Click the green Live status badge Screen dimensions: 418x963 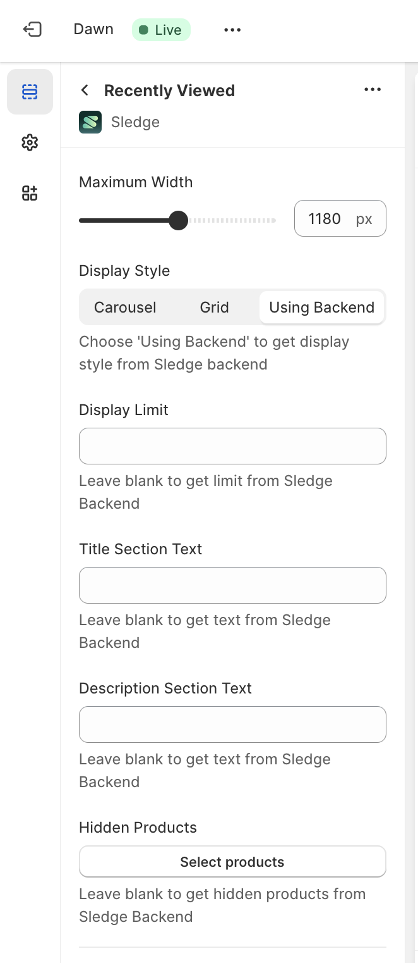[161, 29]
